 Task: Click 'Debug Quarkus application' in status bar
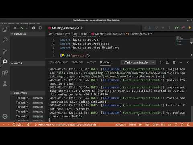(x=66, y=124)
